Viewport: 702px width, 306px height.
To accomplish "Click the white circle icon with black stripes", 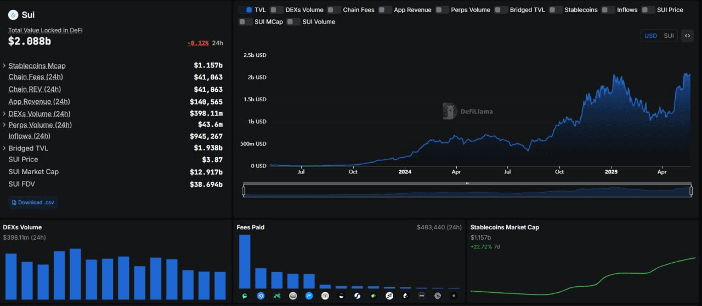I will [x=389, y=296].
